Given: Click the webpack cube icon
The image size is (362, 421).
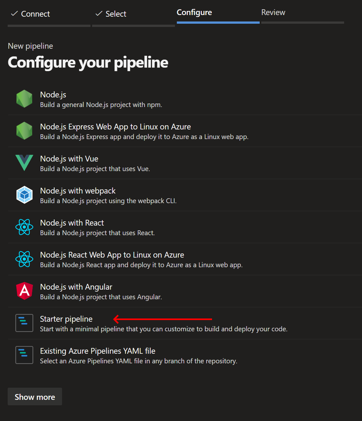Looking at the screenshot, I should tap(24, 195).
